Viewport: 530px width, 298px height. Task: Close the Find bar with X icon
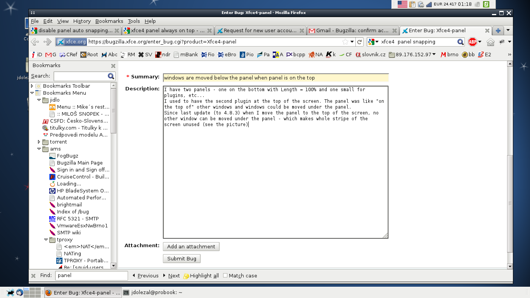click(x=33, y=275)
